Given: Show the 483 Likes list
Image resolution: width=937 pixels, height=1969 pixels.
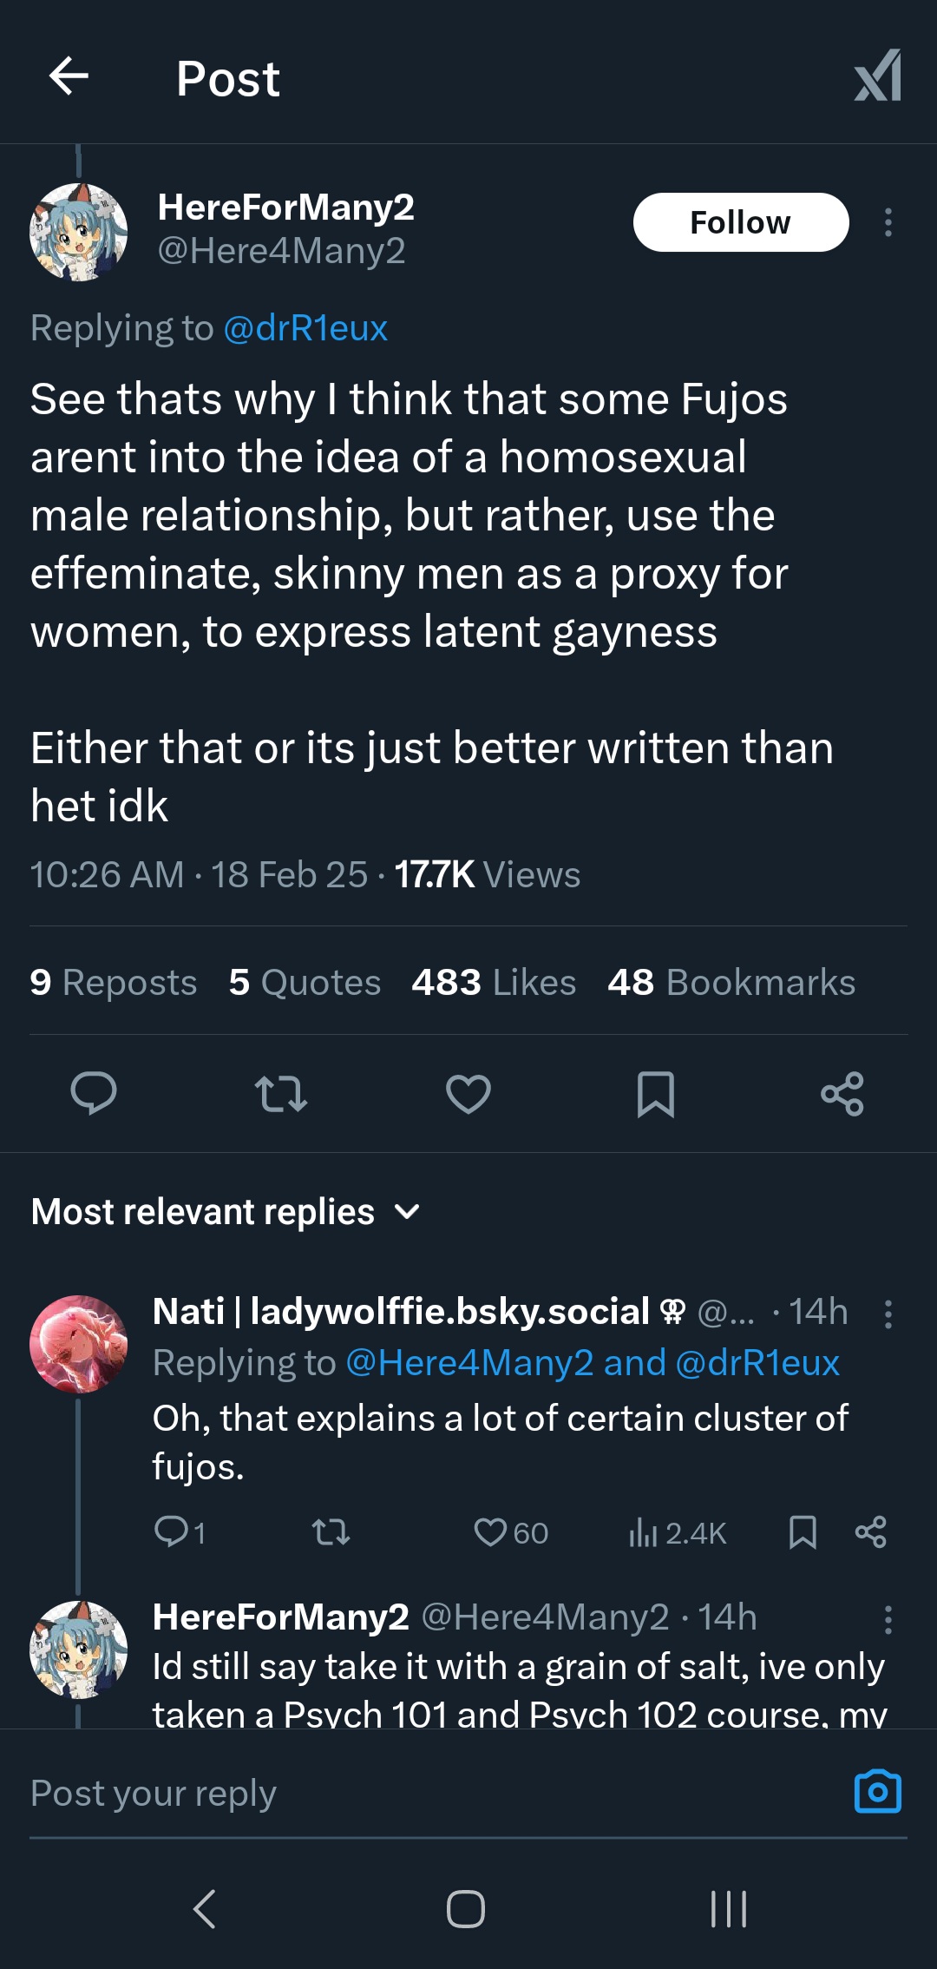Looking at the screenshot, I should tap(494, 983).
